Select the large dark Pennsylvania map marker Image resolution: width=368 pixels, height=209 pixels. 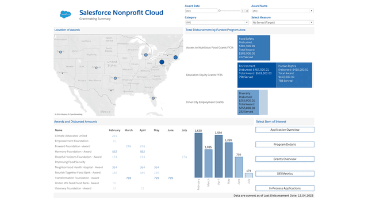162,62
